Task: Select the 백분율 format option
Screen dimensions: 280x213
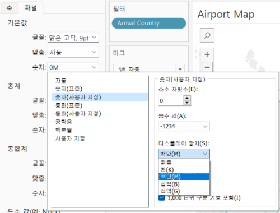Action: point(63,130)
